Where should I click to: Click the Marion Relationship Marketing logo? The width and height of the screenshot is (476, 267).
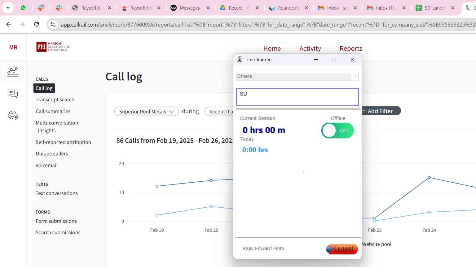click(54, 47)
